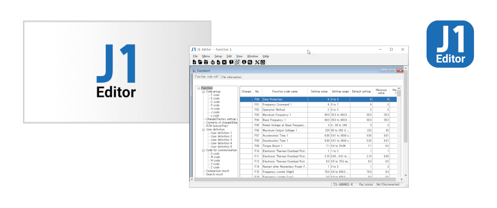This screenshot has height=208, width=497.
Task: Click the table's vertical scrollbar down arrow
Action: click(x=406, y=175)
